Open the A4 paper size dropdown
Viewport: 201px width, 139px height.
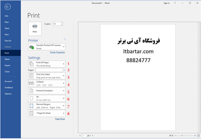point(47,98)
